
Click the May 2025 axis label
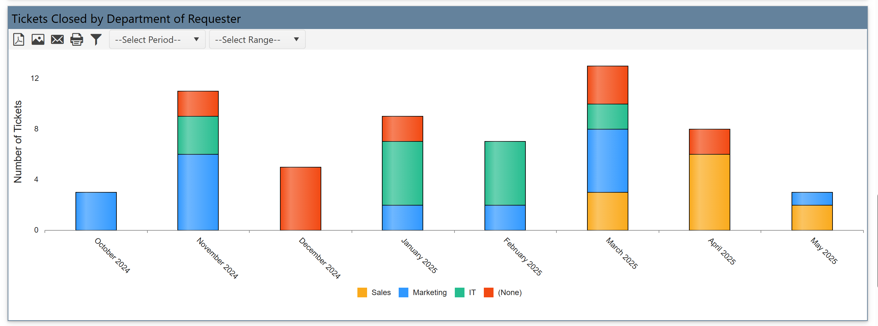coord(823,251)
